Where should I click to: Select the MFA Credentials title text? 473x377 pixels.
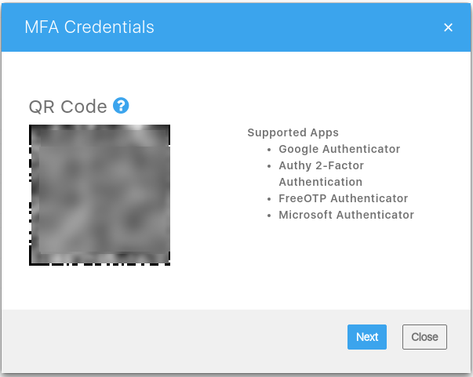pos(89,27)
